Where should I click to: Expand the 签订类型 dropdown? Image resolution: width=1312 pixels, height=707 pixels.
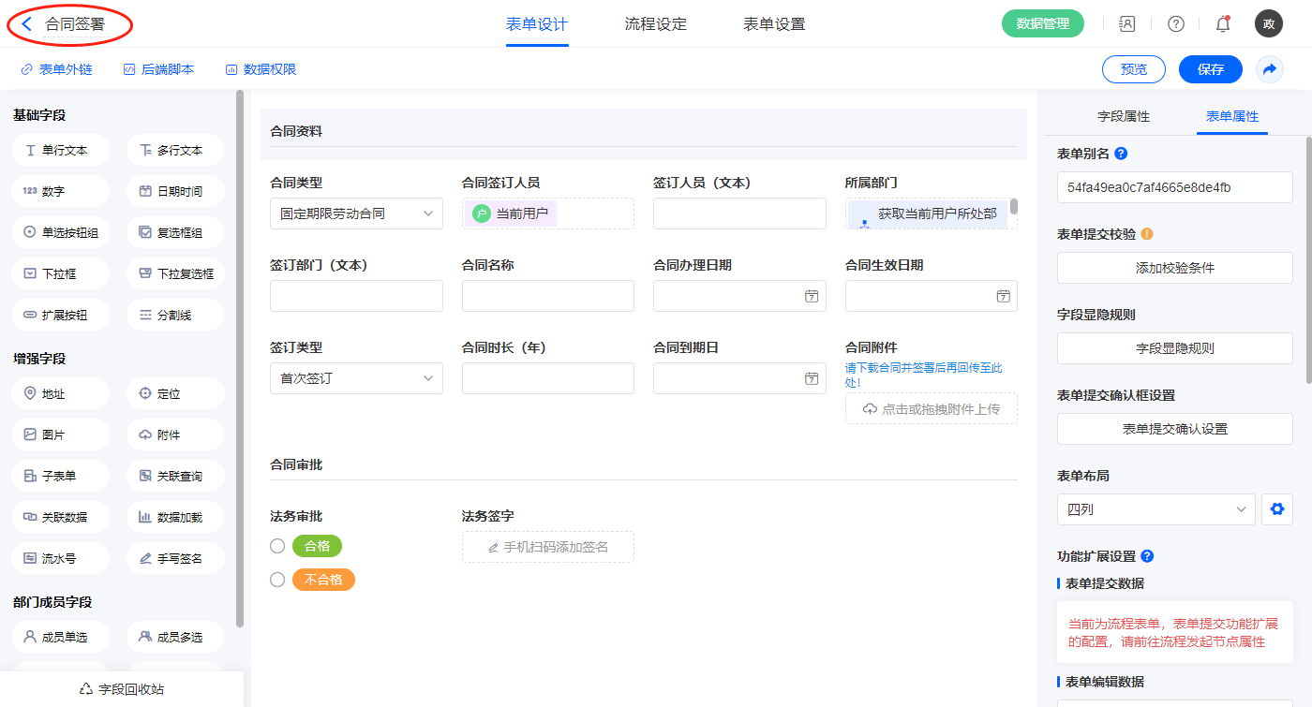tap(356, 378)
